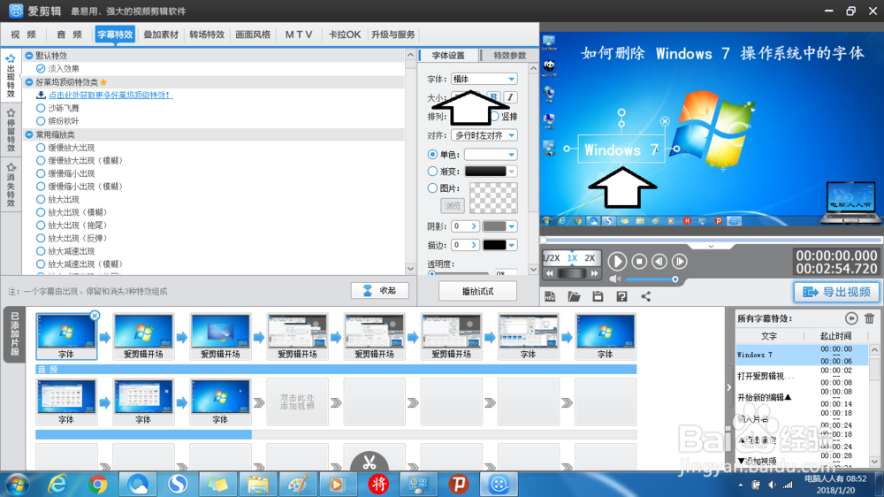Image resolution: width=884 pixels, height=497 pixels.
Task: Step to the next frame
Action: tap(680, 261)
